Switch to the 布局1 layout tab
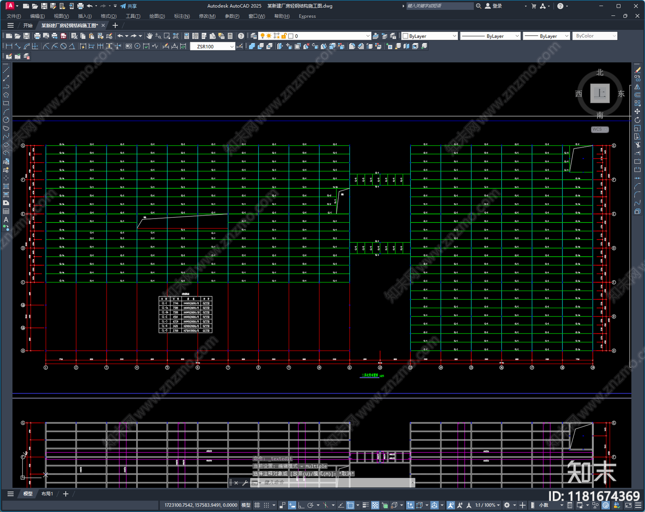 pyautogui.click(x=47, y=494)
